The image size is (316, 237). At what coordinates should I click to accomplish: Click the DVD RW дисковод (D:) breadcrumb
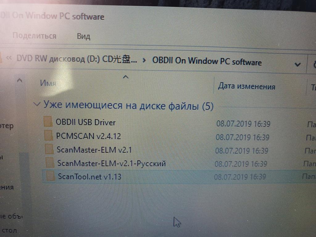coord(77,59)
